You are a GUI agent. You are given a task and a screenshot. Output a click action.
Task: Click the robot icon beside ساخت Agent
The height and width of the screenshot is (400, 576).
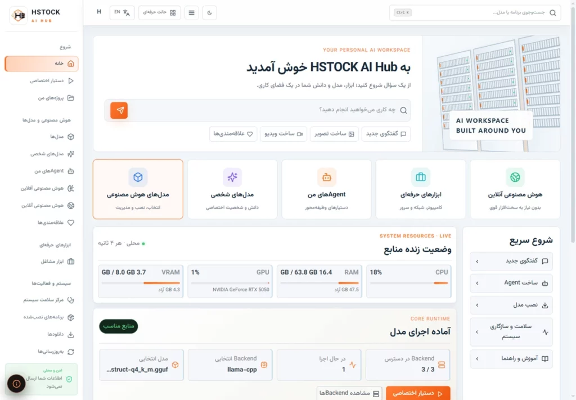click(544, 283)
